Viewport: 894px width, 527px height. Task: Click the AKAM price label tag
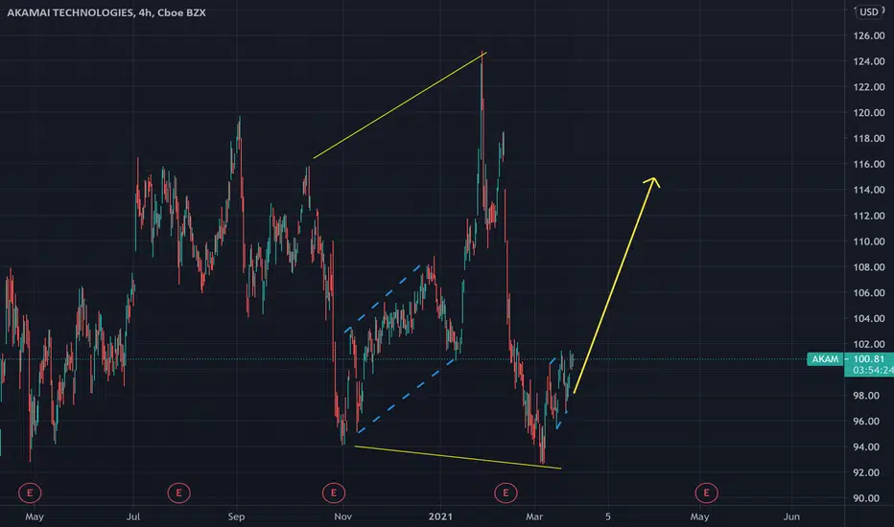(825, 359)
